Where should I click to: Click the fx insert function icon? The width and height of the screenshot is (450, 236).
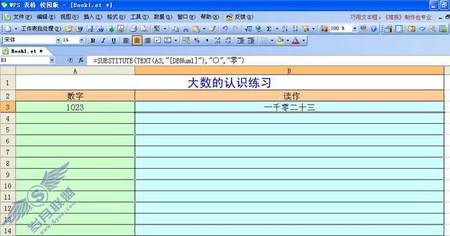pos(81,60)
